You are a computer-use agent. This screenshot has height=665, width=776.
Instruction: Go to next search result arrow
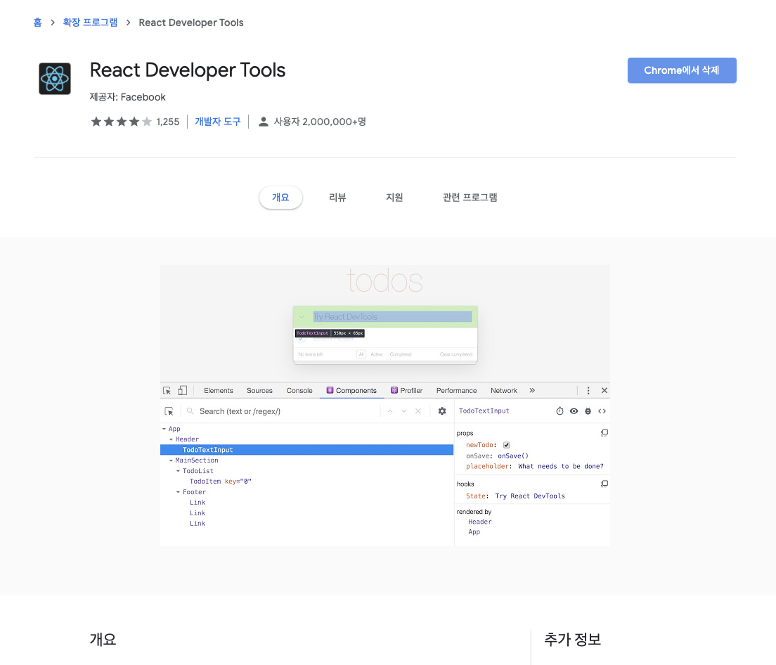point(404,411)
